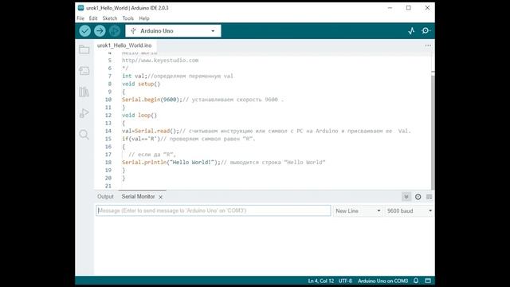Click the int val declaration line
The image size is (510, 287).
pos(178,77)
